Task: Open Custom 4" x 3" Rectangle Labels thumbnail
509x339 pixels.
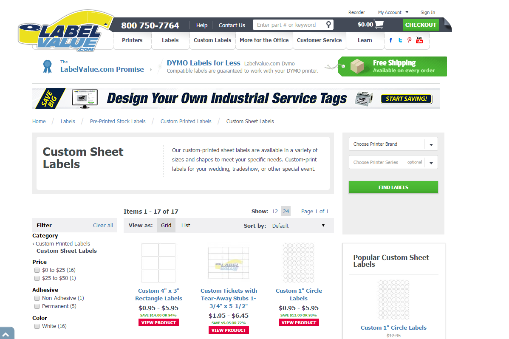Action: pyautogui.click(x=158, y=263)
